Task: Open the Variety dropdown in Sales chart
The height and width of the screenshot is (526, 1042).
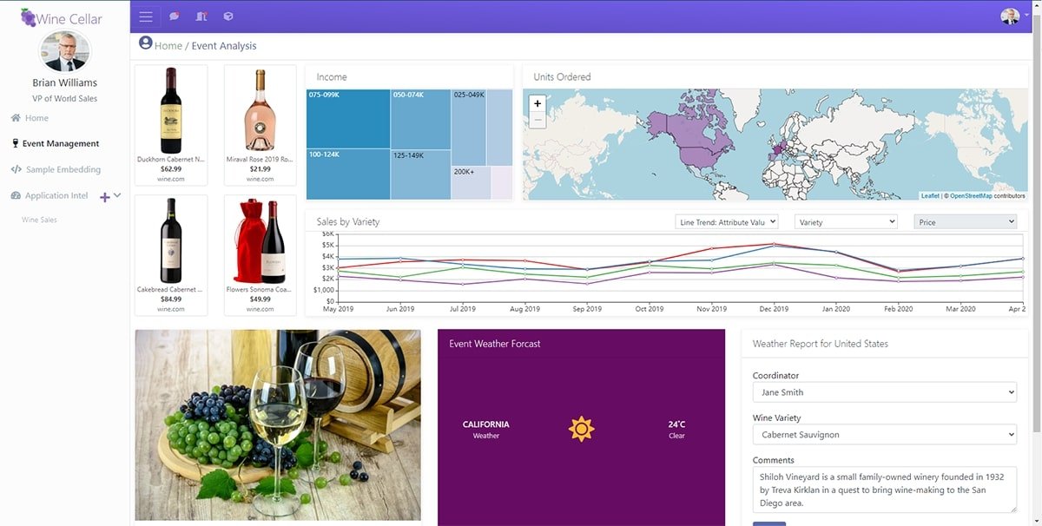Action: 846,222
